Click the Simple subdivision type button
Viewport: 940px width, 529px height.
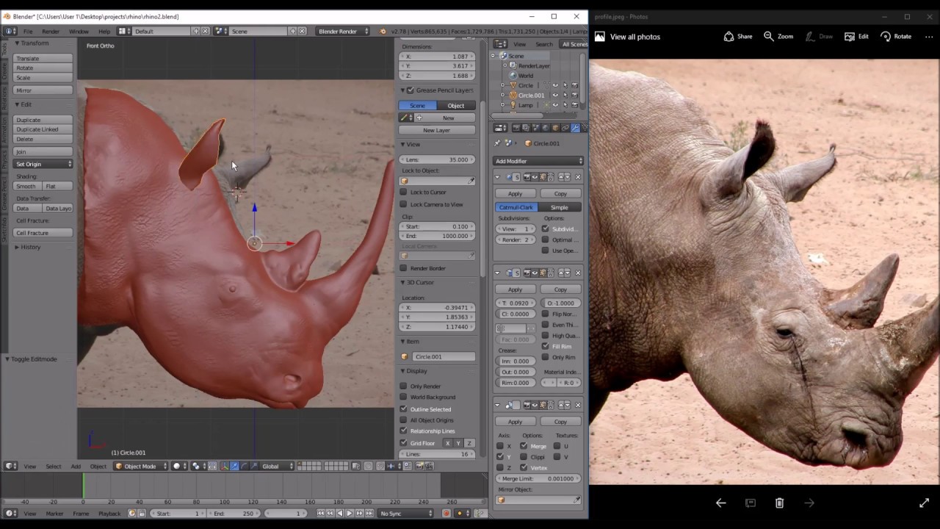(559, 207)
